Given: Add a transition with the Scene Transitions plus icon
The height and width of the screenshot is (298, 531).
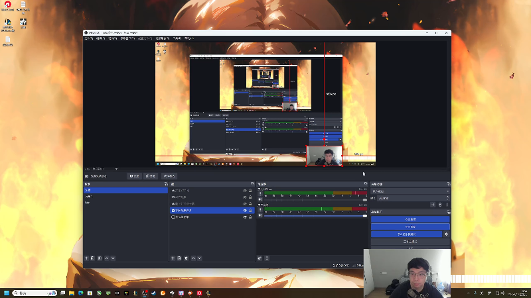Looking at the screenshot, I should click(x=433, y=205).
